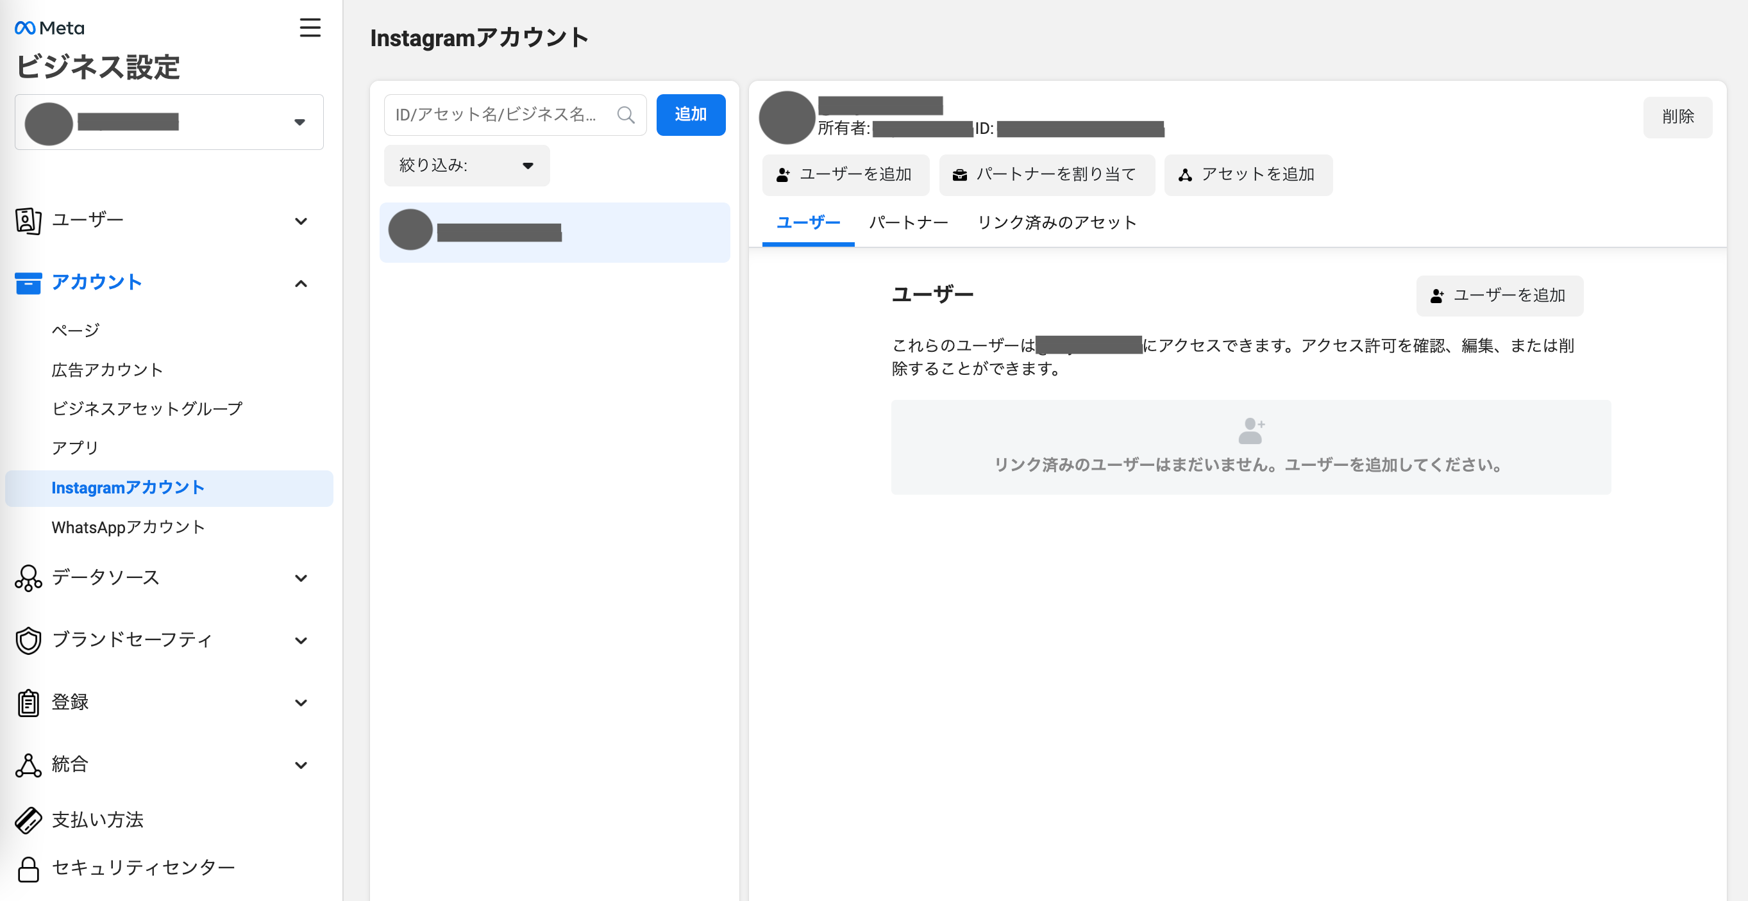Open アプリ in the sidebar
This screenshot has width=1748, height=901.
tap(75, 448)
